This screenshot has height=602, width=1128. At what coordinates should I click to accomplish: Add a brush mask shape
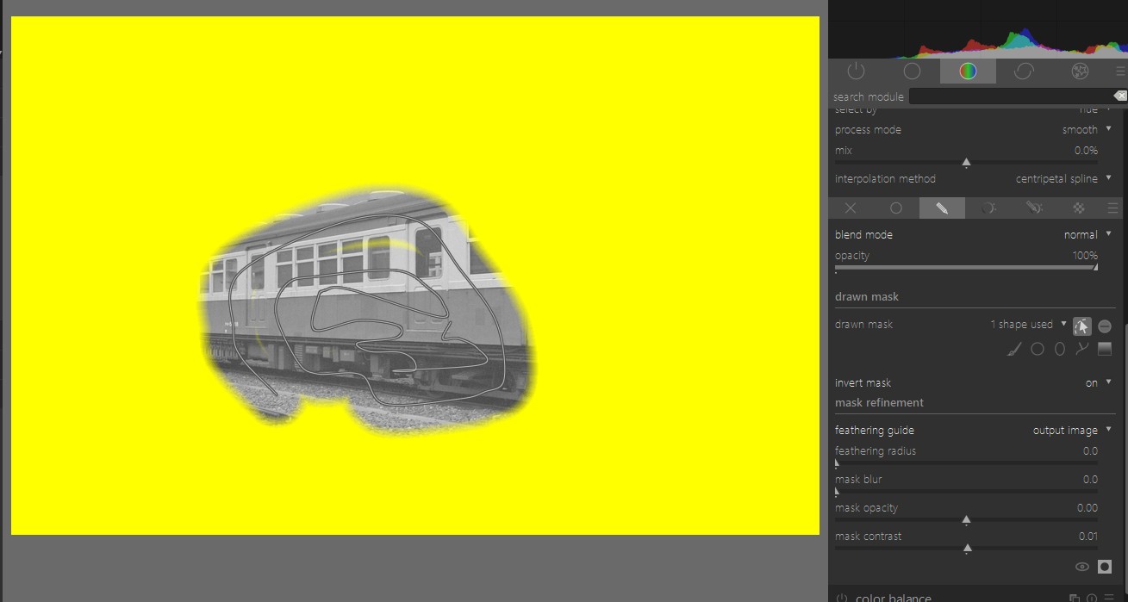pyautogui.click(x=1015, y=349)
